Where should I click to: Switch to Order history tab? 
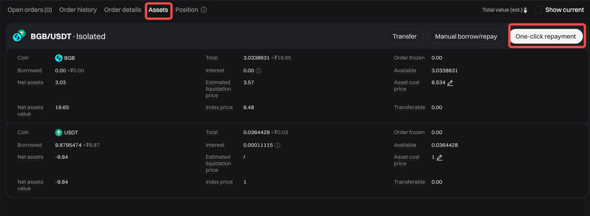click(x=78, y=10)
